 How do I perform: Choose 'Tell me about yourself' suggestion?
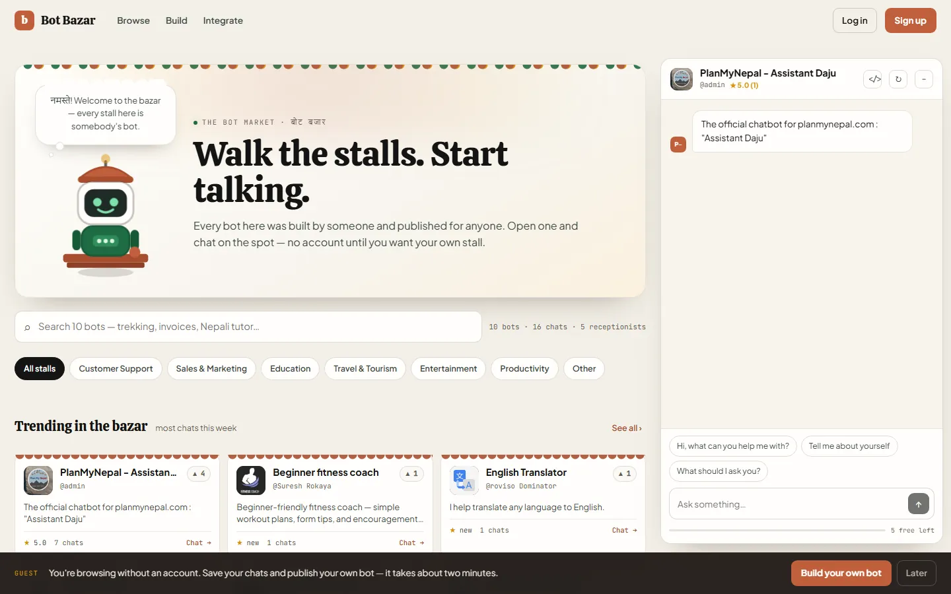[x=849, y=446]
